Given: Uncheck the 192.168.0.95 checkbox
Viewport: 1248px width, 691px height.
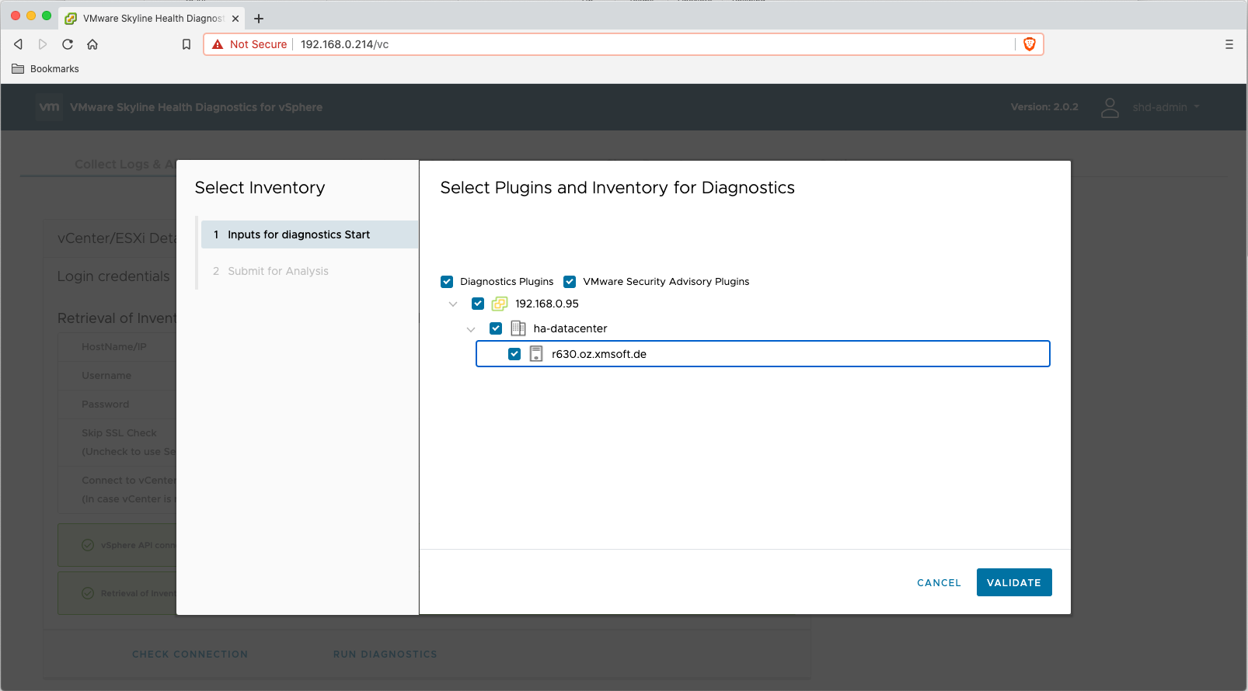Looking at the screenshot, I should click(478, 304).
